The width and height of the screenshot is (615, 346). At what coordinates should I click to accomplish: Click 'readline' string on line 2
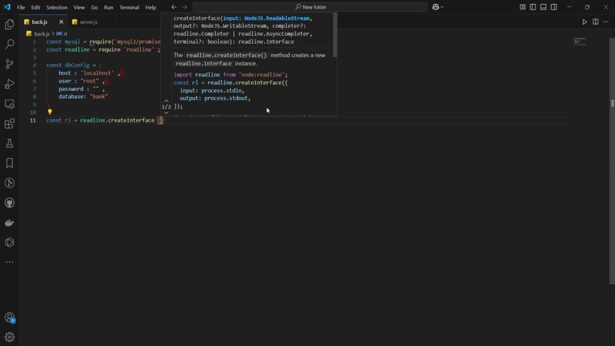139,49
